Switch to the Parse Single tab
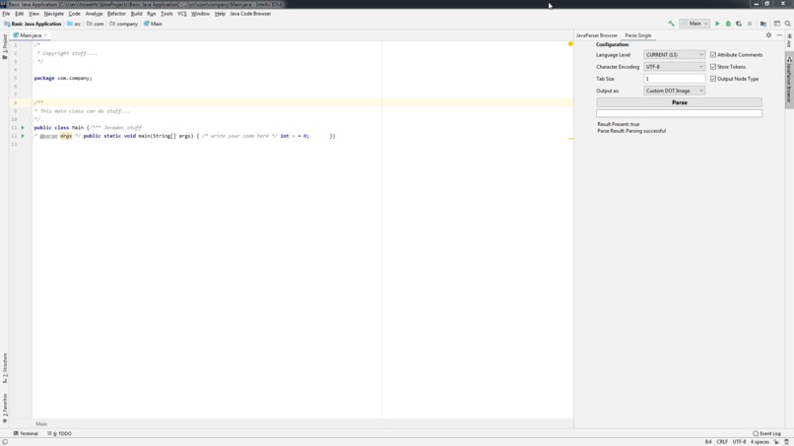 638,35
